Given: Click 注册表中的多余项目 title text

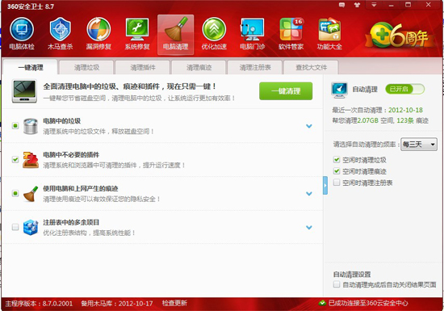Looking at the screenshot, I should click(71, 222).
